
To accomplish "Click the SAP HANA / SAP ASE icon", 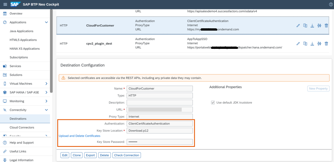I will [x=5, y=93].
